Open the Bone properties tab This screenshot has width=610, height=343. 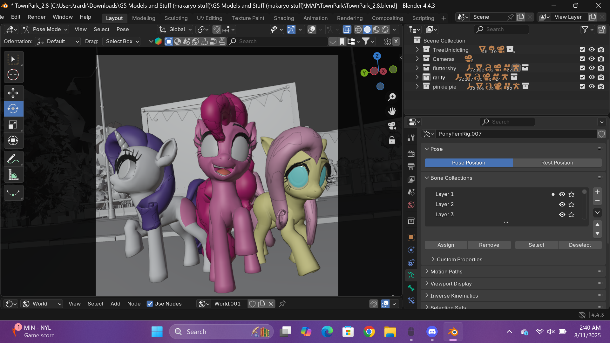point(411,288)
